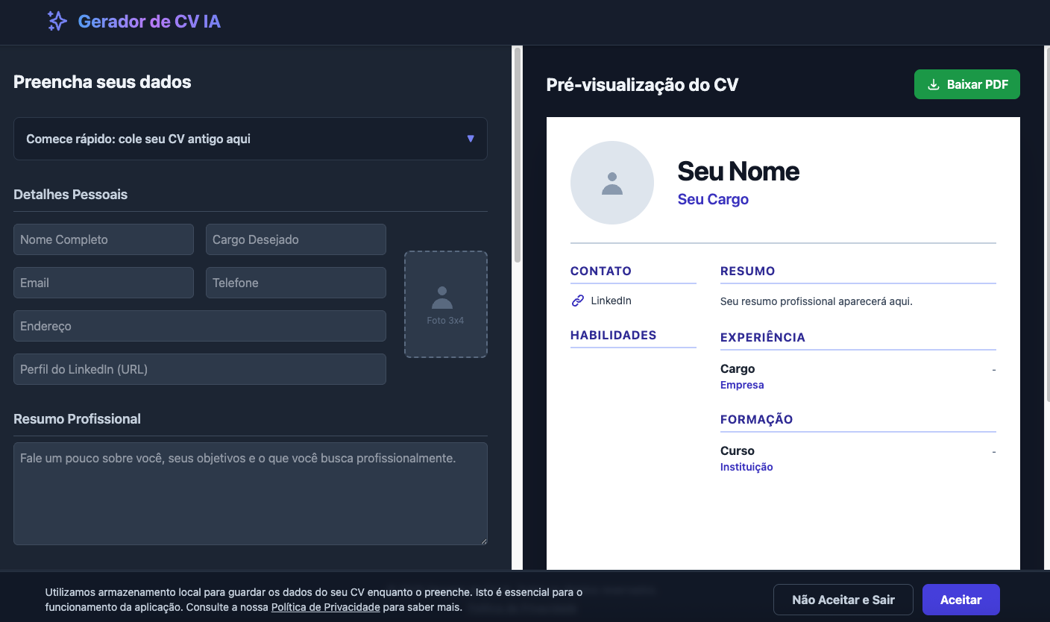This screenshot has height=622, width=1050.
Task: Click the 'Não Aceitar e Sair' button
Action: [x=843, y=600]
